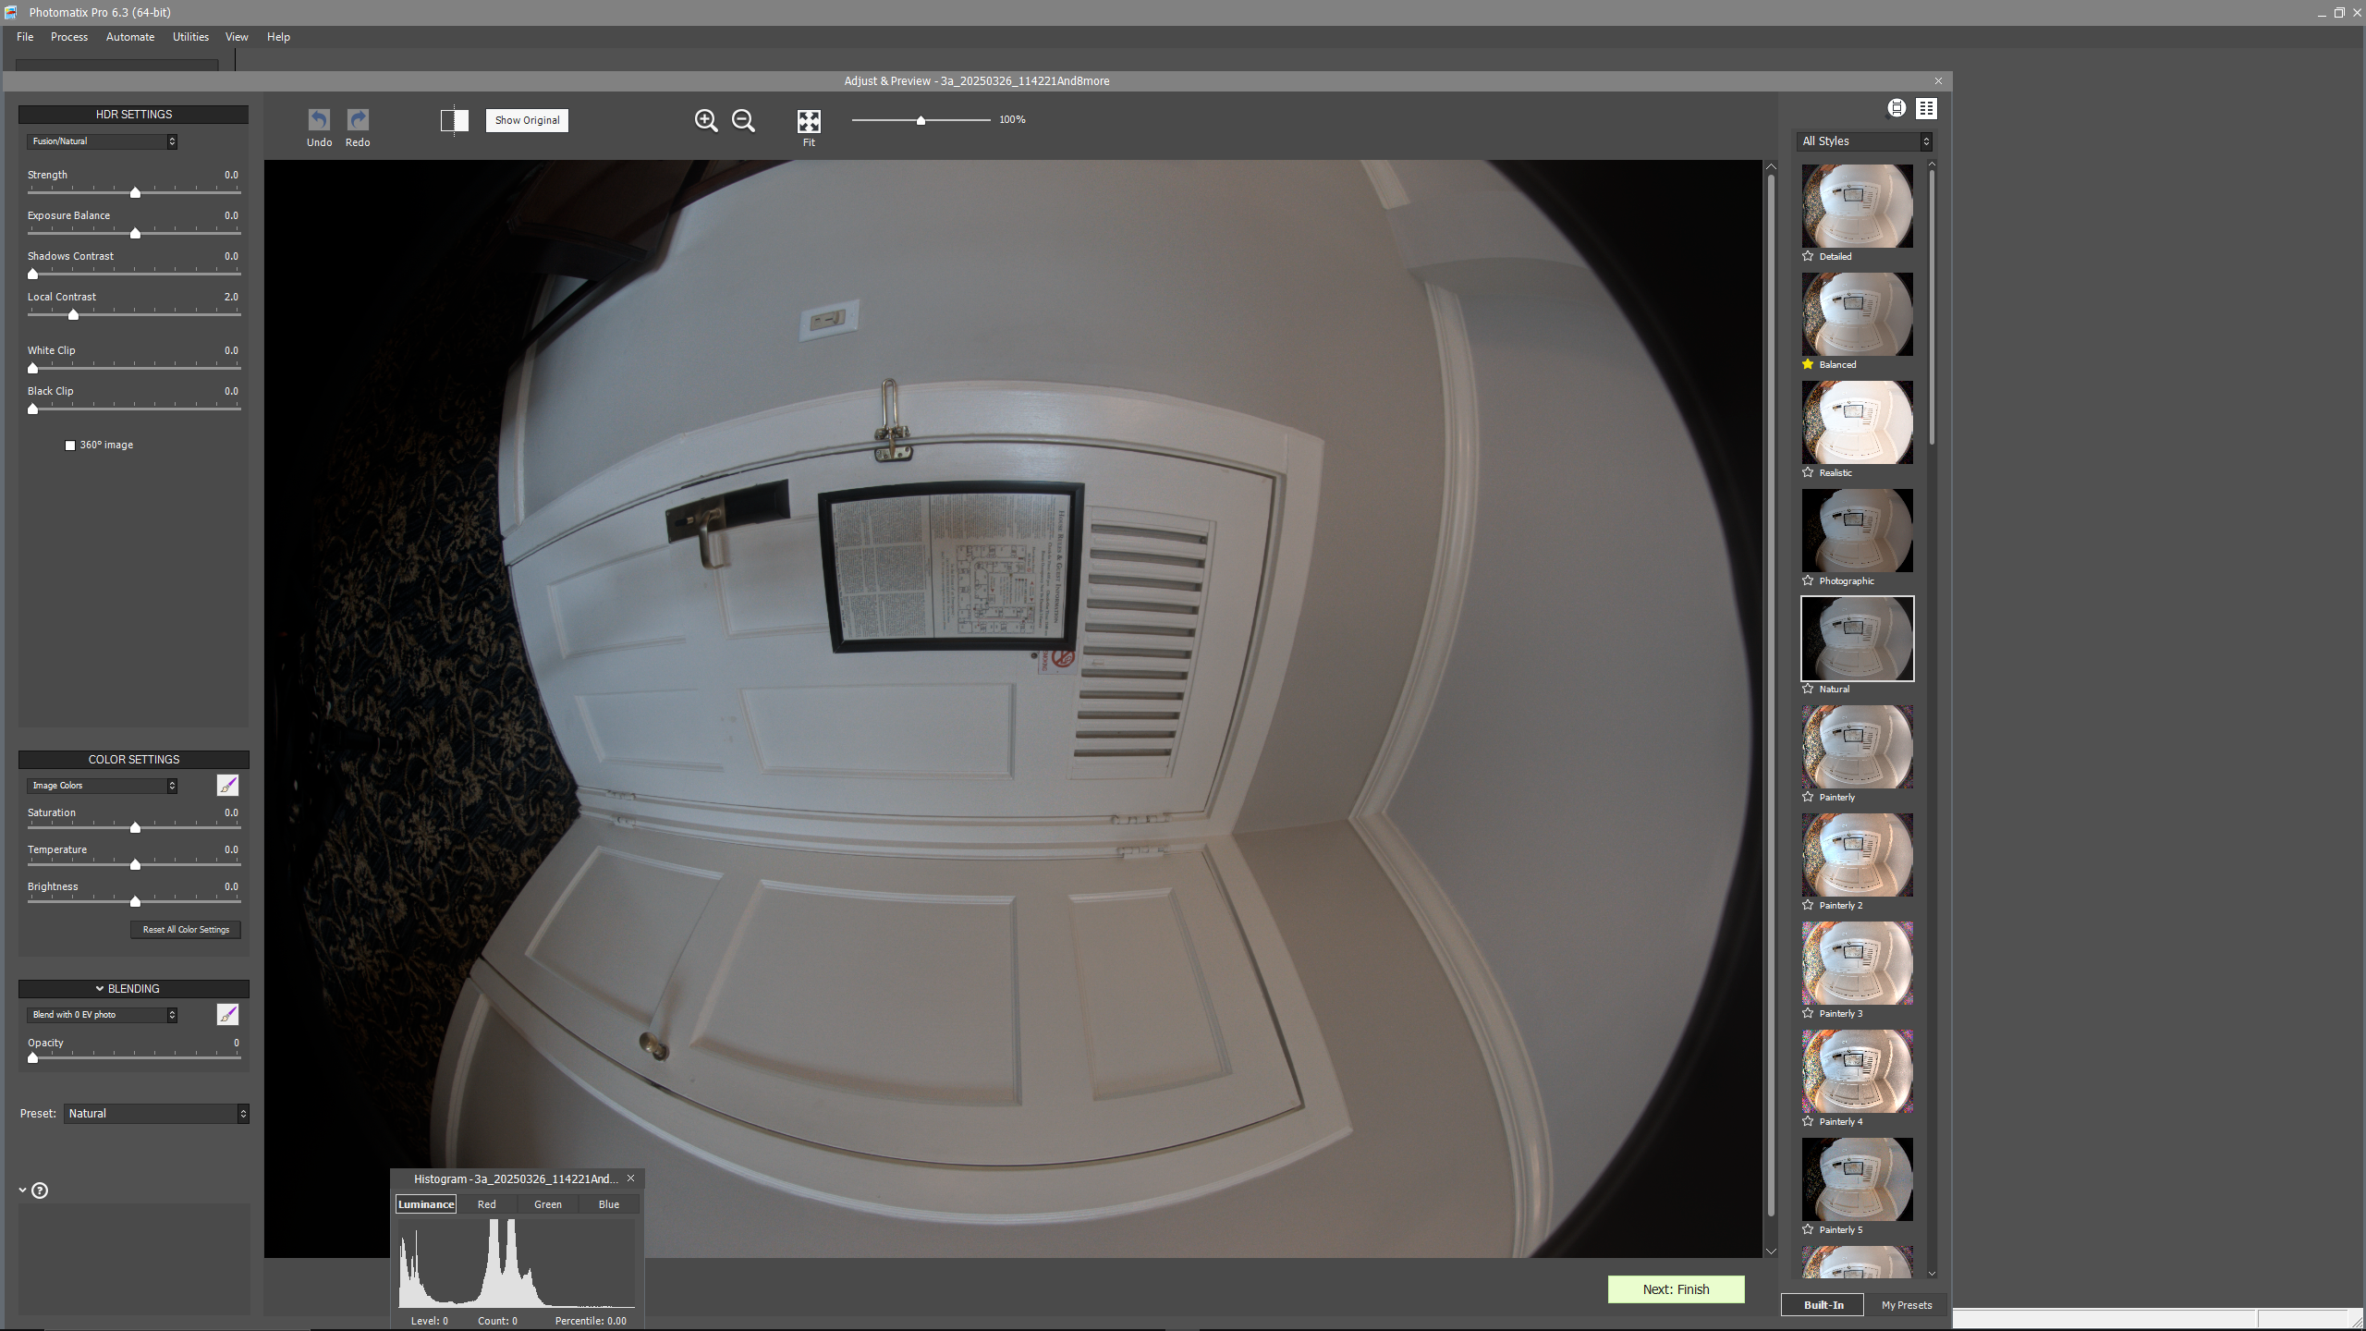Collapse the help panel chevron

pyautogui.click(x=22, y=1191)
